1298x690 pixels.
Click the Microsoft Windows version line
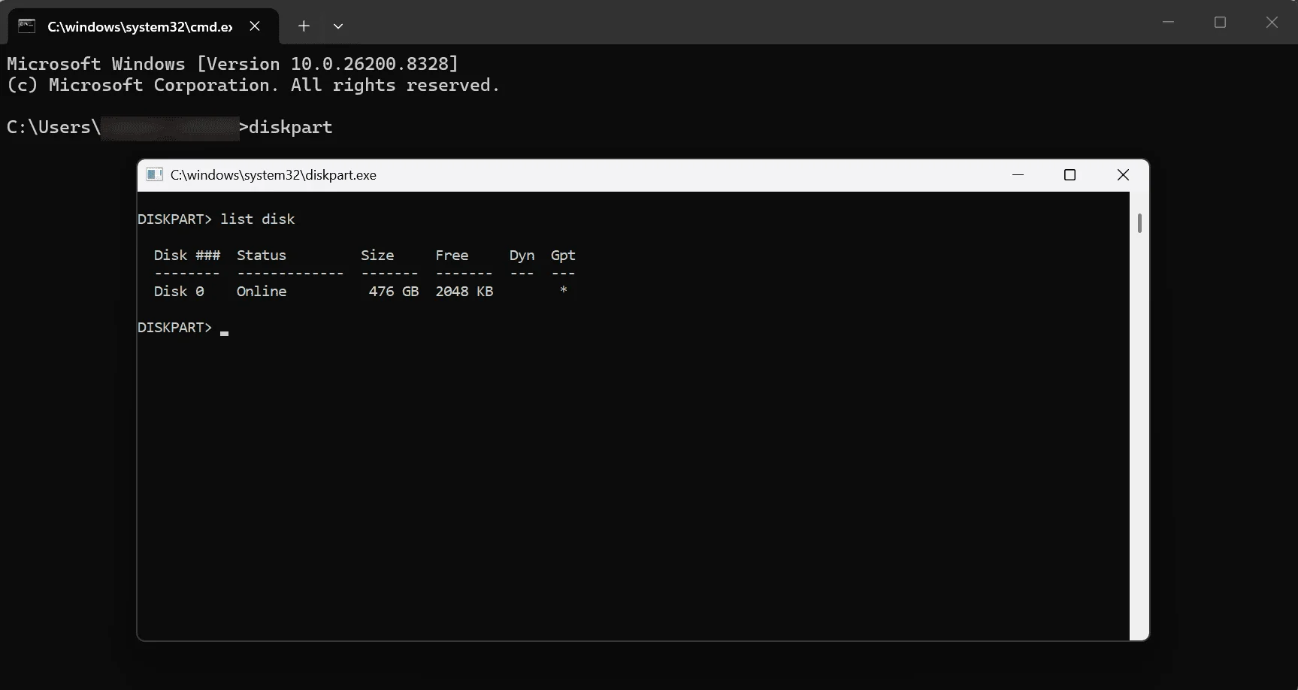pyautogui.click(x=232, y=64)
